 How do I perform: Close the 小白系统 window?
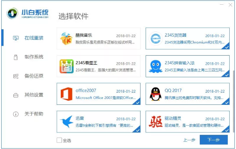tap(230, 5)
